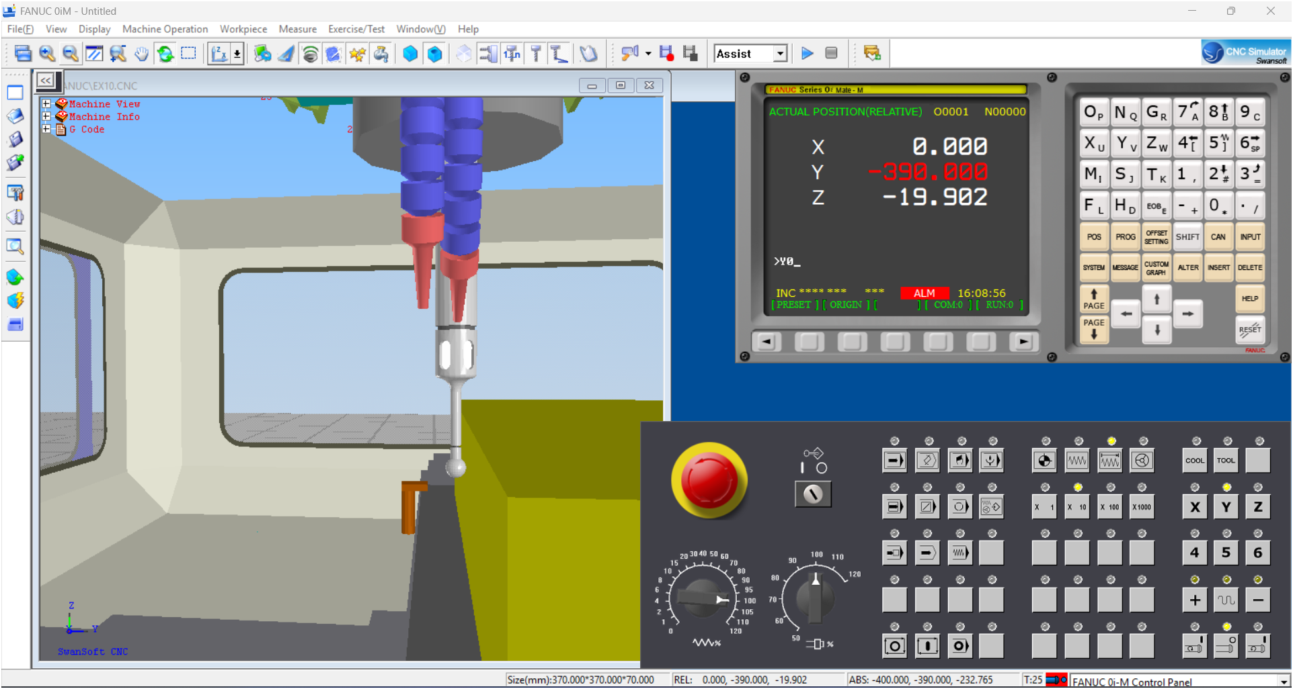Viewport: 1293px width, 689px height.
Task: Open the Measure menu
Action: tap(297, 29)
